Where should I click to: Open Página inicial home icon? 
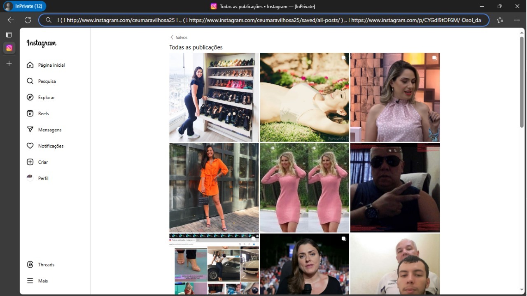pos(30,65)
